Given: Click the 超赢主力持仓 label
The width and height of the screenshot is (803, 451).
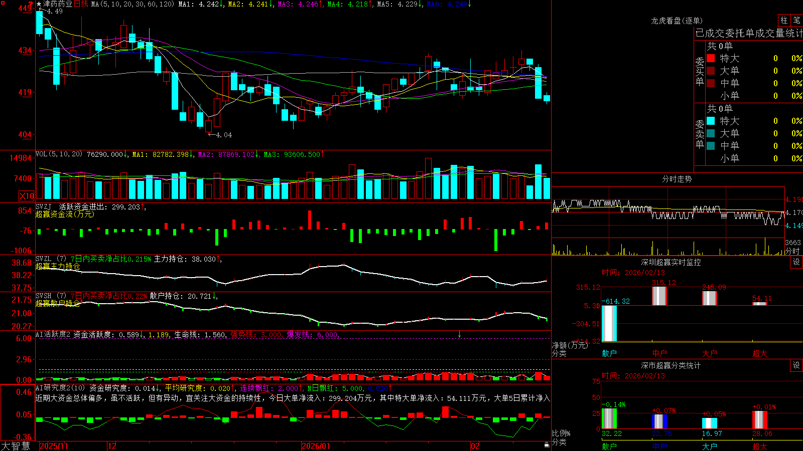Looking at the screenshot, I should (x=58, y=266).
